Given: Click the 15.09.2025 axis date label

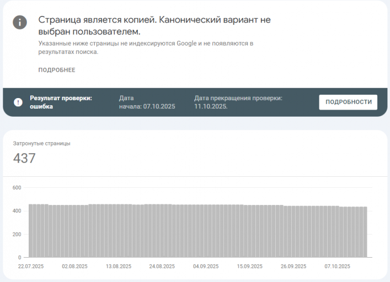Looking at the screenshot, I should click(x=249, y=267).
